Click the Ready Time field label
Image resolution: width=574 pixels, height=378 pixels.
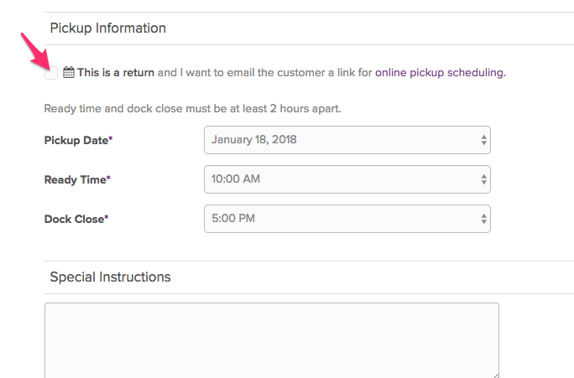click(77, 180)
